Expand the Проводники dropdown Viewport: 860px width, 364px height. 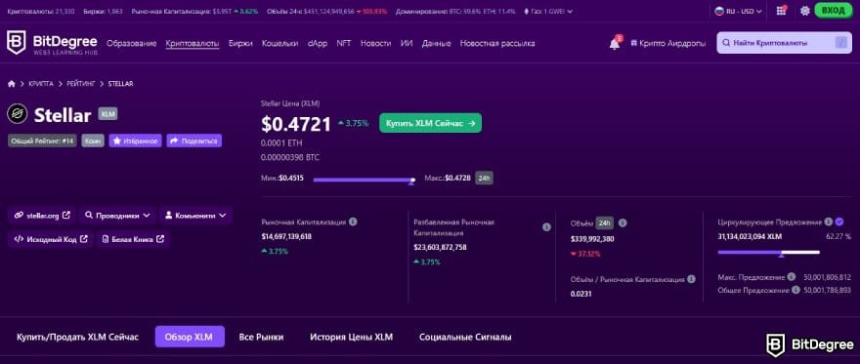click(117, 216)
